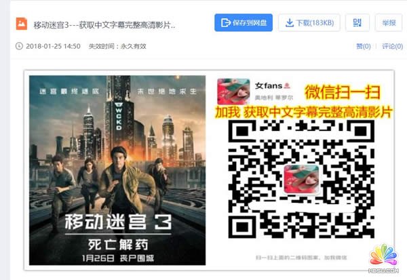The width and height of the screenshot is (407, 280).
Task: Click the save-to-netdisk icon in blue button
Action: pos(226,23)
